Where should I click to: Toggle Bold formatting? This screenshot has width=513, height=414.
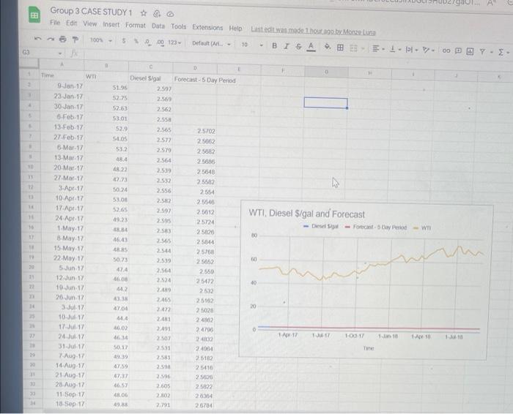(x=275, y=45)
